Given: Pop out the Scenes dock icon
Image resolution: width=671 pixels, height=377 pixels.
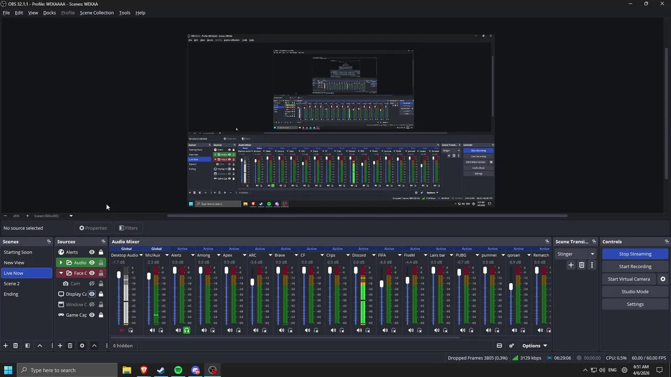Looking at the screenshot, I should (x=49, y=242).
